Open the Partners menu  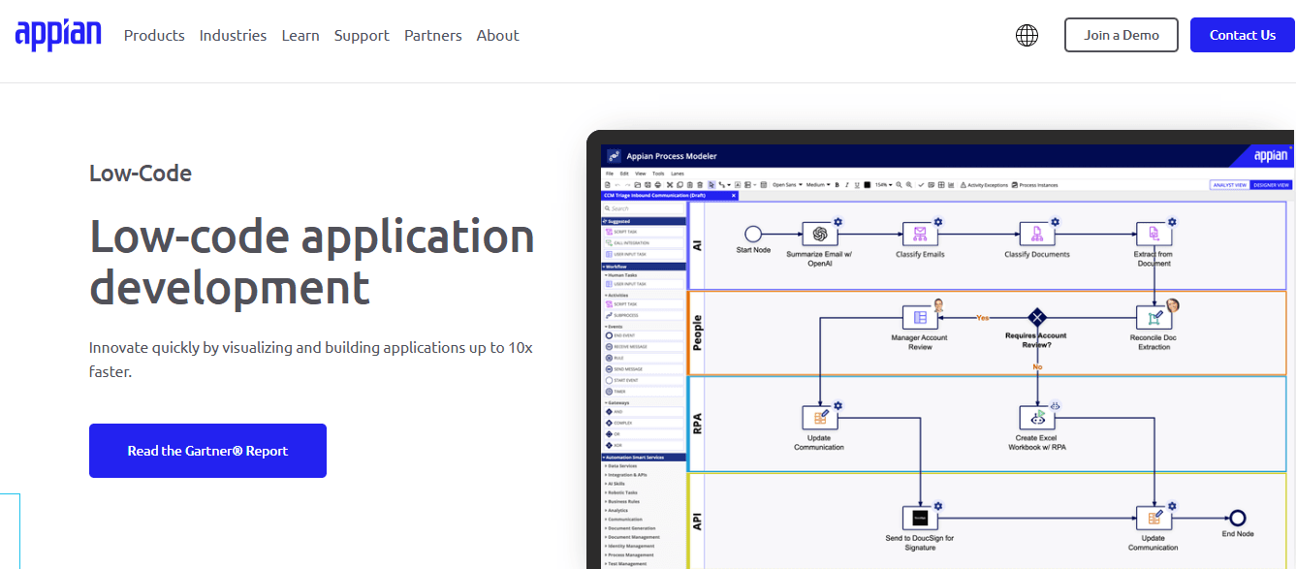point(433,35)
